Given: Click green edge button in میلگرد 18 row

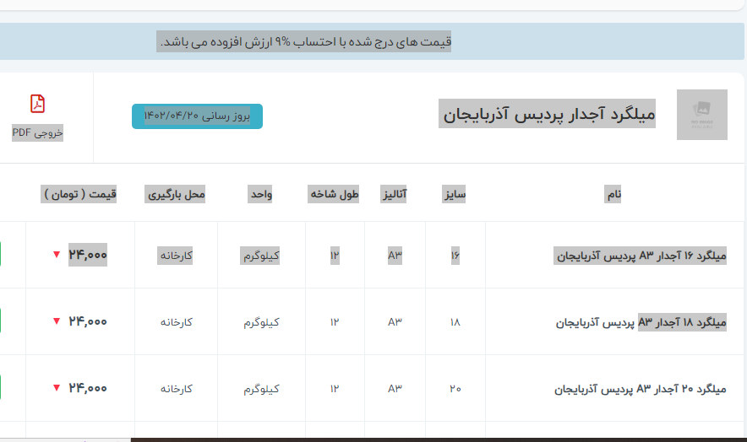Looking at the screenshot, I should tap(2, 321).
